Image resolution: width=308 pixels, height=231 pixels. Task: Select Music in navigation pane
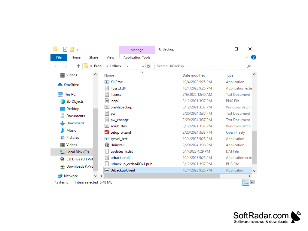(x=68, y=130)
